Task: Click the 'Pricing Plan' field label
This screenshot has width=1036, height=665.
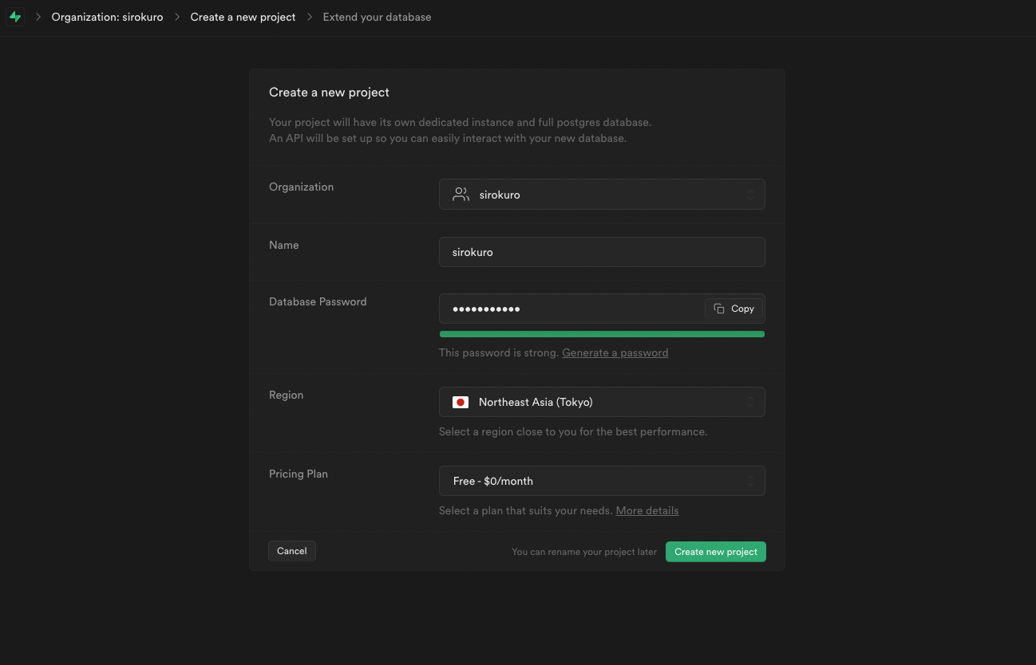Action: (299, 474)
